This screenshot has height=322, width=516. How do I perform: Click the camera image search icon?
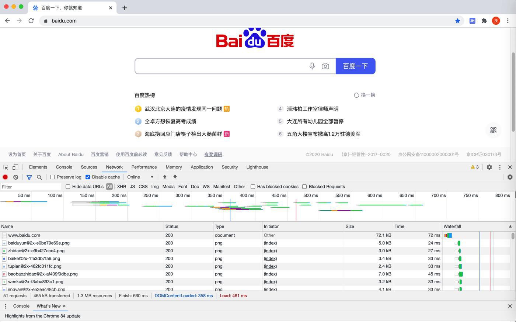pyautogui.click(x=325, y=66)
